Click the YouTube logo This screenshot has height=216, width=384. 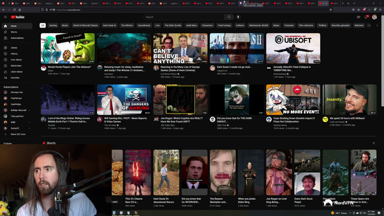[x=17, y=17]
